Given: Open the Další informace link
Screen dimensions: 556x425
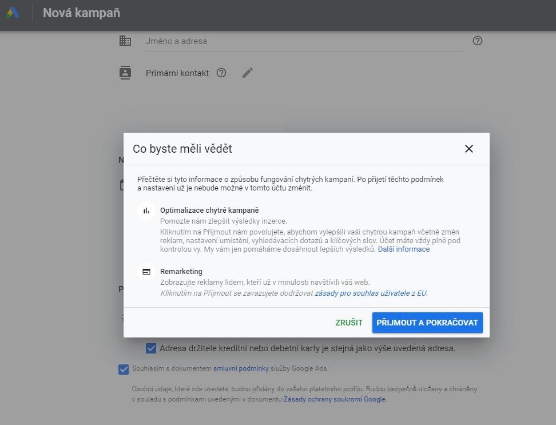Looking at the screenshot, I should 403,249.
